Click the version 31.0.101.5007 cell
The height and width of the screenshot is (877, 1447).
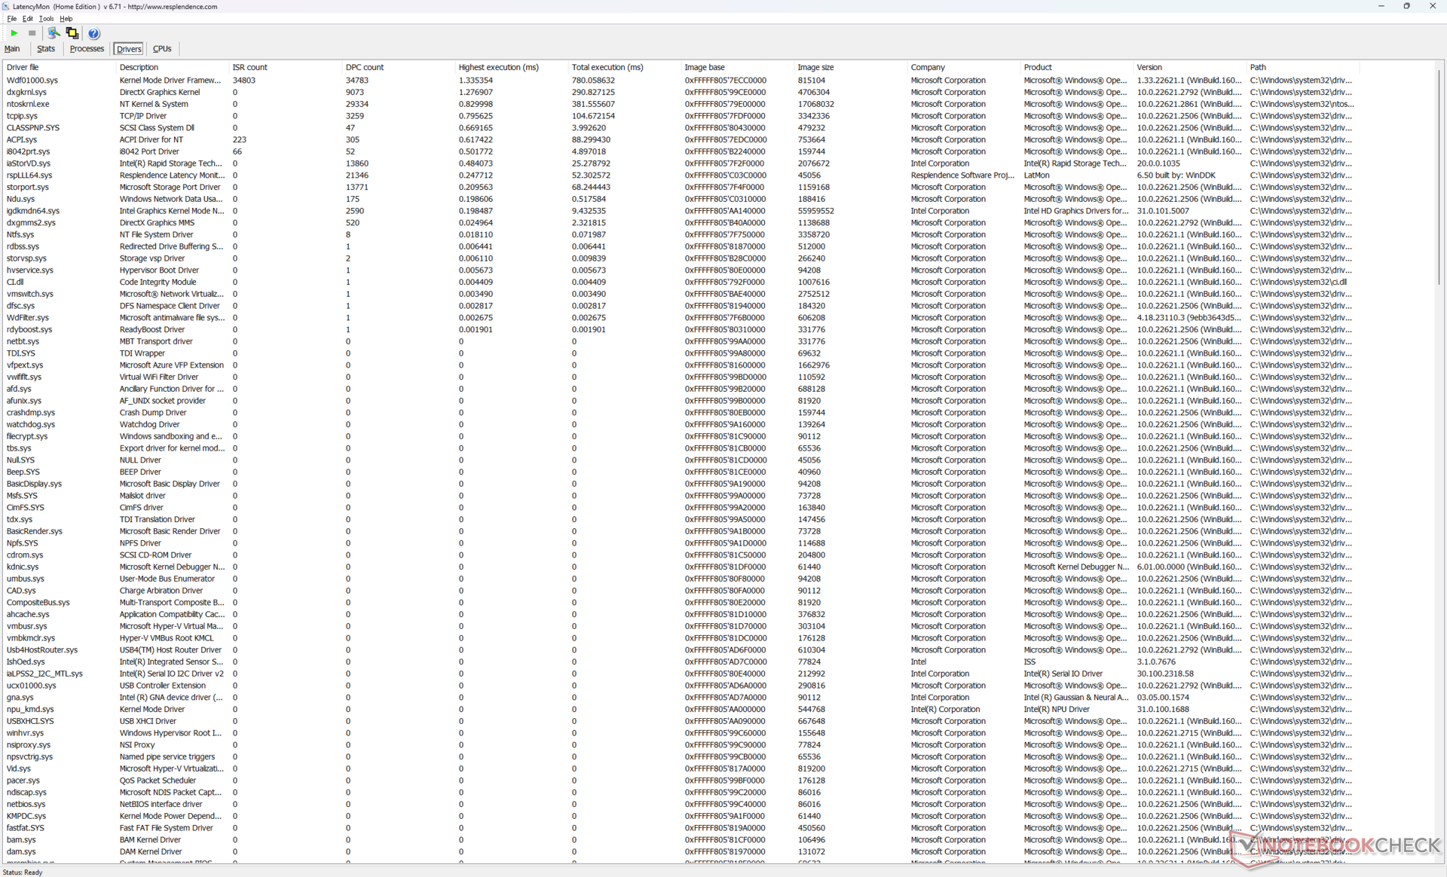(1163, 211)
